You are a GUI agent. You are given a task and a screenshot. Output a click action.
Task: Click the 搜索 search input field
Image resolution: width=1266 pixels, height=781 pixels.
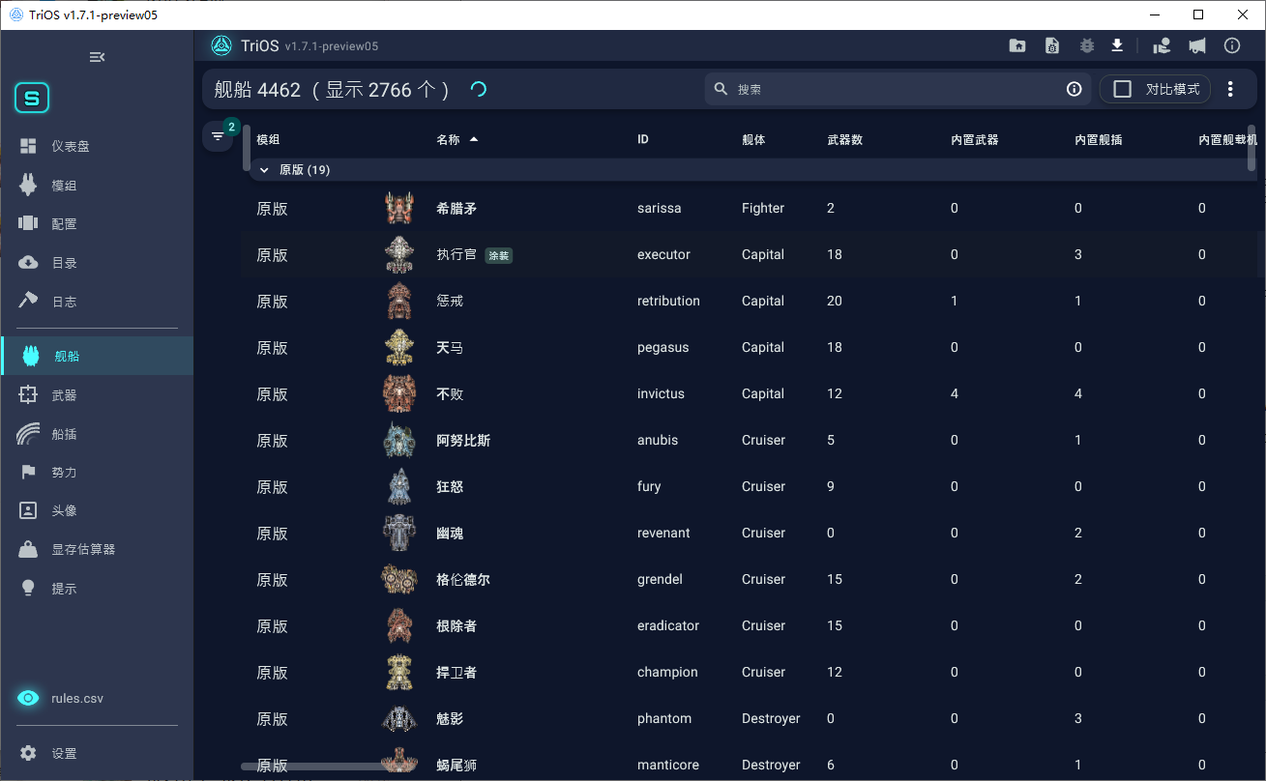[898, 89]
